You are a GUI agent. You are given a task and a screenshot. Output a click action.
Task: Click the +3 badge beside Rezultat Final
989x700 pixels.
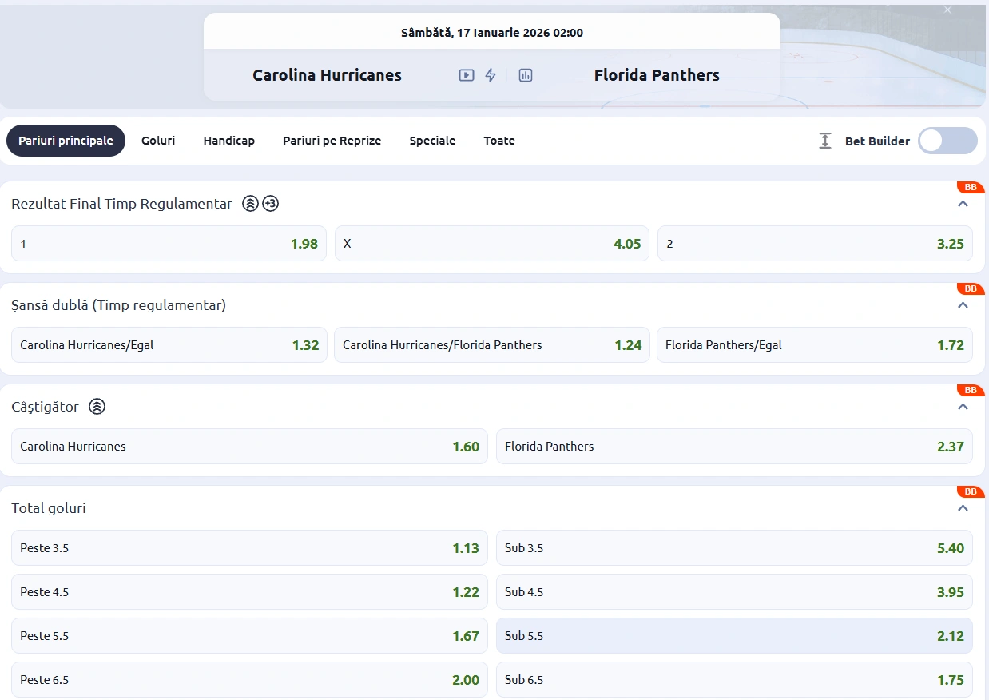(271, 204)
